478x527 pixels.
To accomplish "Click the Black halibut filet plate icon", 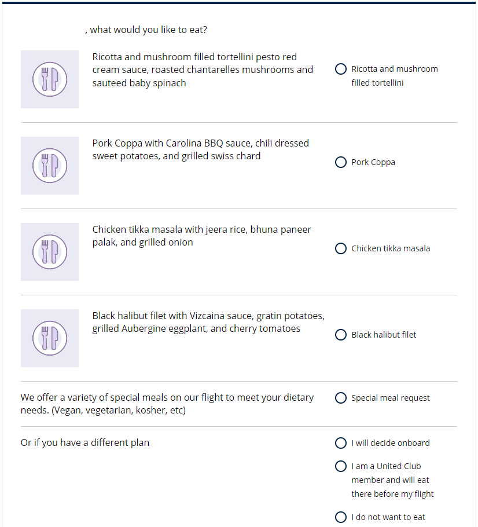I will click(50, 338).
